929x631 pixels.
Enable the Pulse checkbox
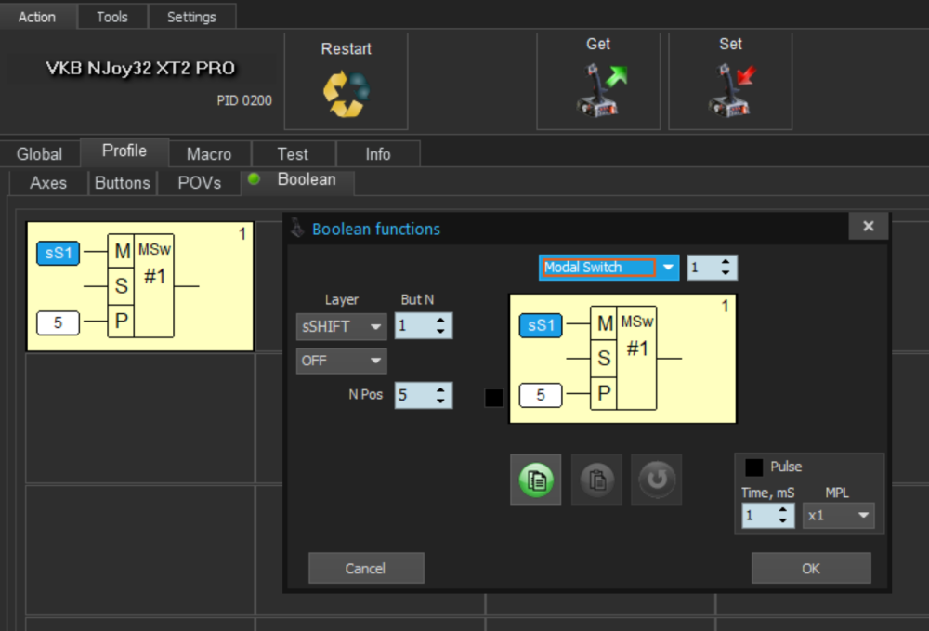pos(754,467)
